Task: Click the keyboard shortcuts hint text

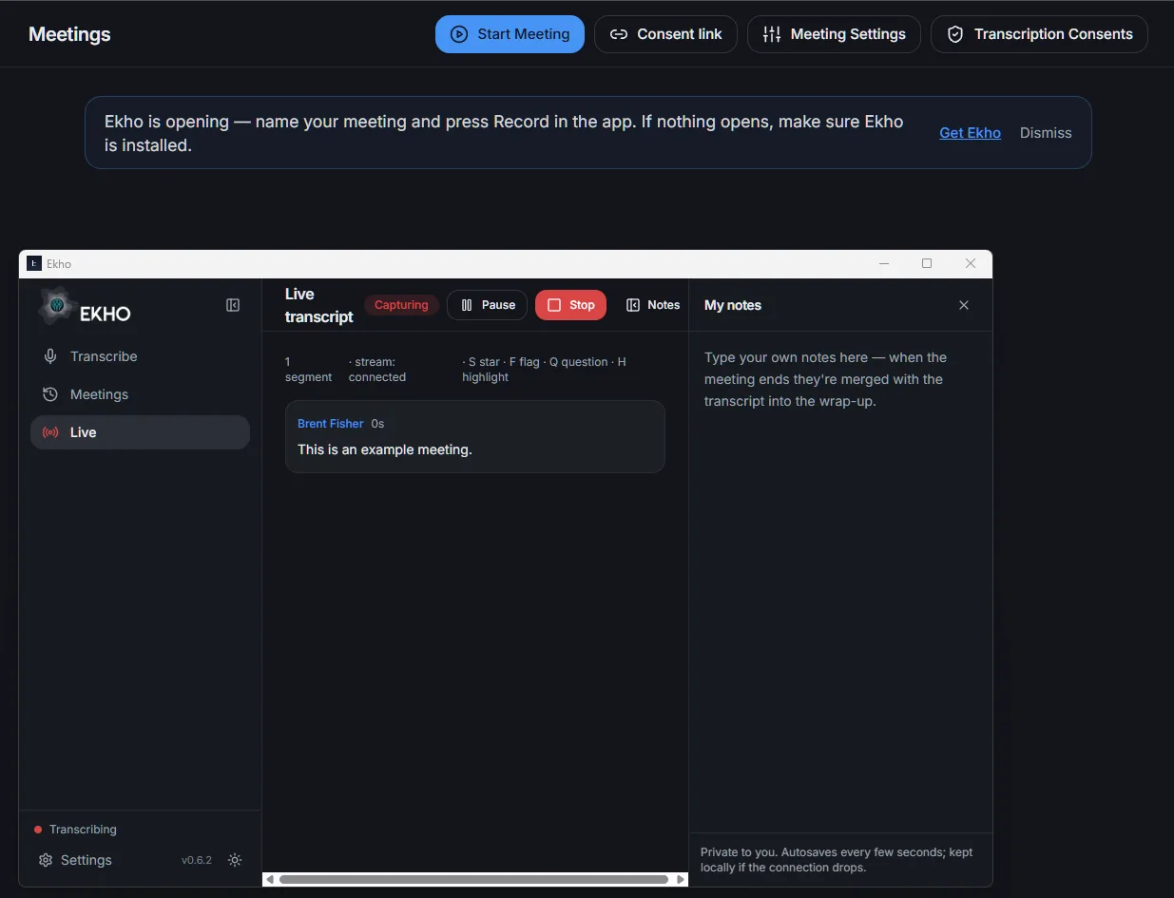Action: point(544,370)
